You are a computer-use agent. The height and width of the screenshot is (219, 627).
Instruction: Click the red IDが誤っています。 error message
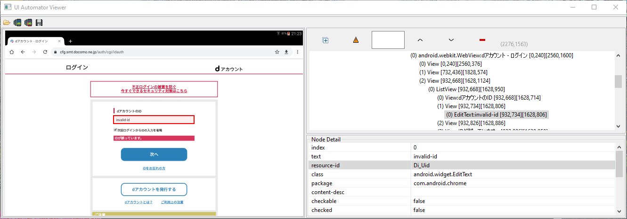pos(154,138)
